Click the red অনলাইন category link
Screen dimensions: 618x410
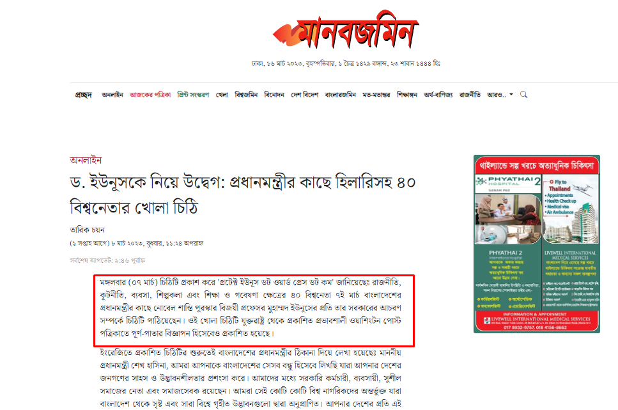coord(86,160)
